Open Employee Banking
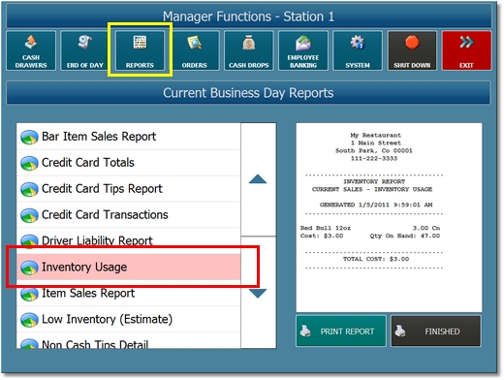The image size is (504, 380). click(303, 50)
